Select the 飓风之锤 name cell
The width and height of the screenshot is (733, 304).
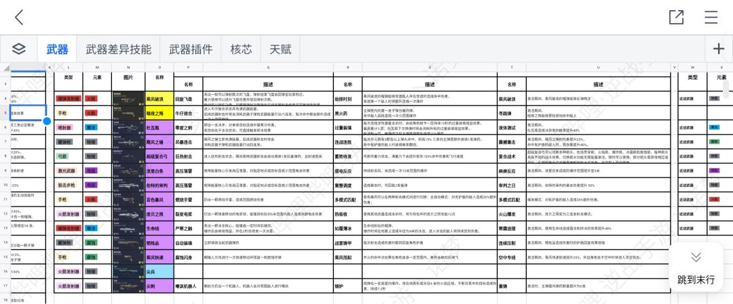159,142
